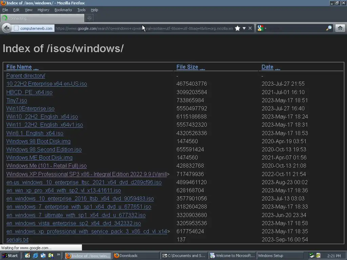
Task: Open en_windows_vista_enterprise_sp2 iso link
Action: point(74,223)
